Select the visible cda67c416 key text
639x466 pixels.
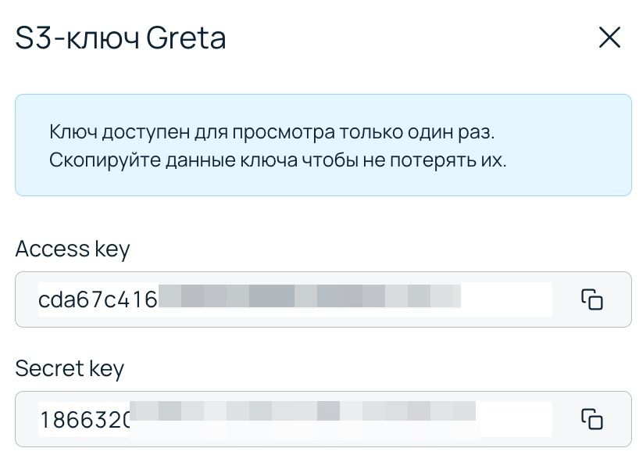coord(98,299)
